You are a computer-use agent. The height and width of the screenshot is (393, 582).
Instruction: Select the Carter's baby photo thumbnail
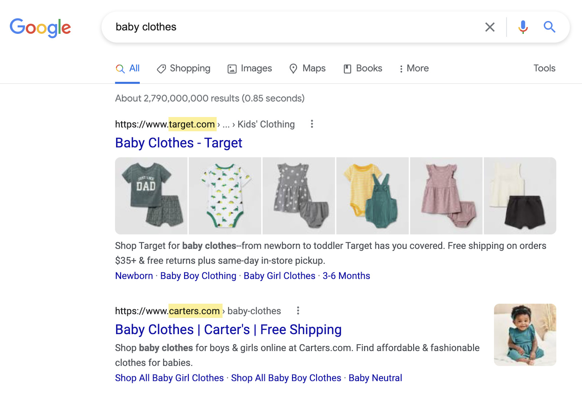525,334
